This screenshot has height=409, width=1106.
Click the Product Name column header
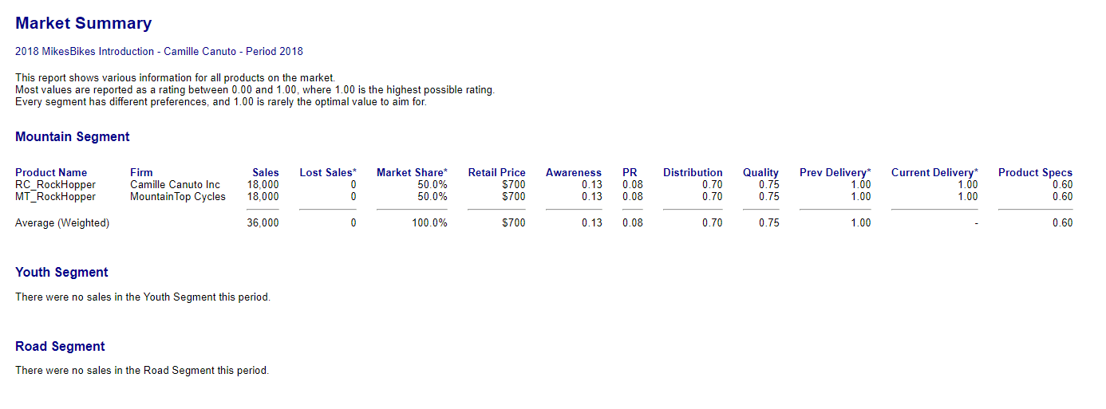[51, 172]
